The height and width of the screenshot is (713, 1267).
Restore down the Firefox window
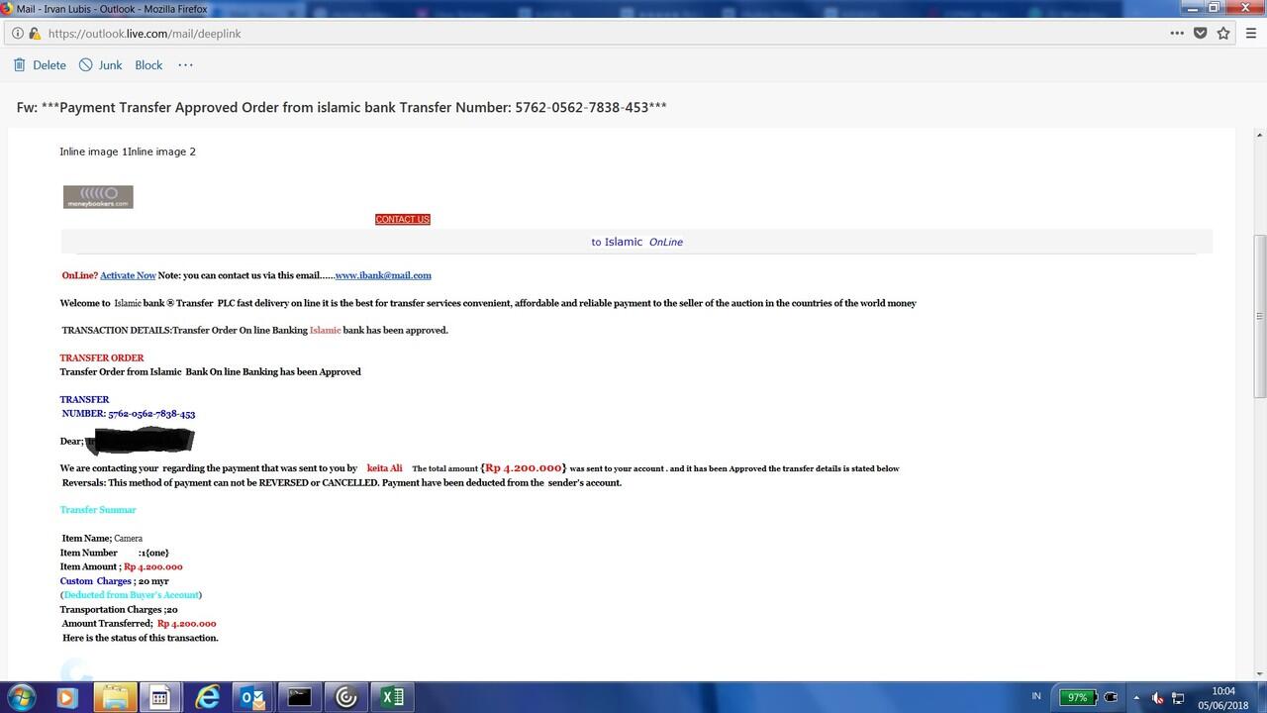[x=1214, y=8]
